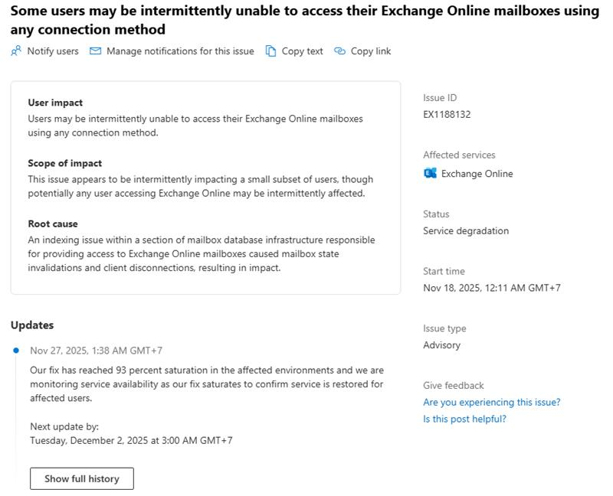Click the Exchange Online service icon
Image resolution: width=613 pixels, height=496 pixels.
tap(430, 173)
